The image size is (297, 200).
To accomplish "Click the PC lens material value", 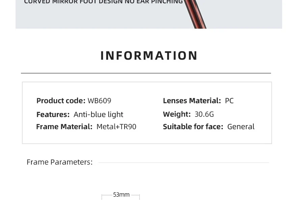I will click(x=229, y=101).
